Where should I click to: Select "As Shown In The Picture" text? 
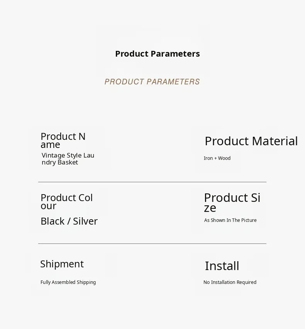tap(230, 220)
